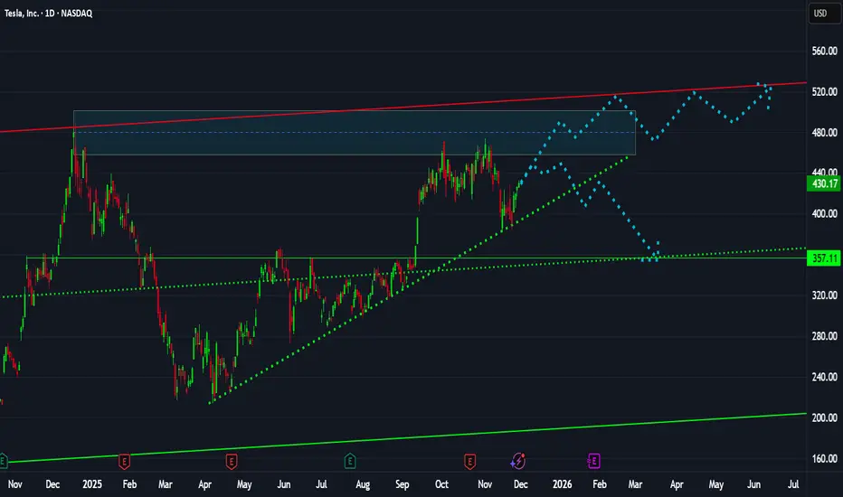Image resolution: width=843 pixels, height=497 pixels.
Task: Select the shaded rectangle resistance zone
Action: click(x=355, y=133)
